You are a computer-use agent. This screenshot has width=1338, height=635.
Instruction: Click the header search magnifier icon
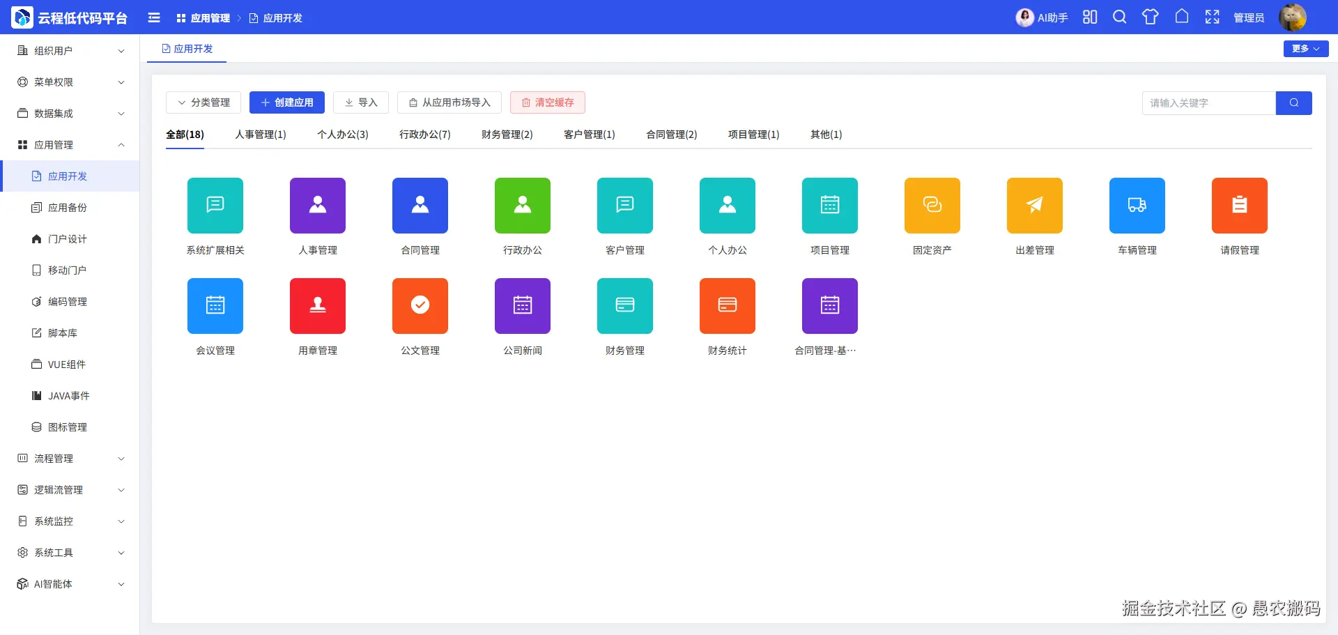coord(1120,17)
